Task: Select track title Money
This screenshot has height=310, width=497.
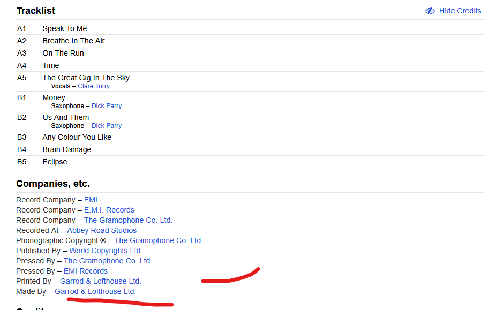Action: click(54, 97)
